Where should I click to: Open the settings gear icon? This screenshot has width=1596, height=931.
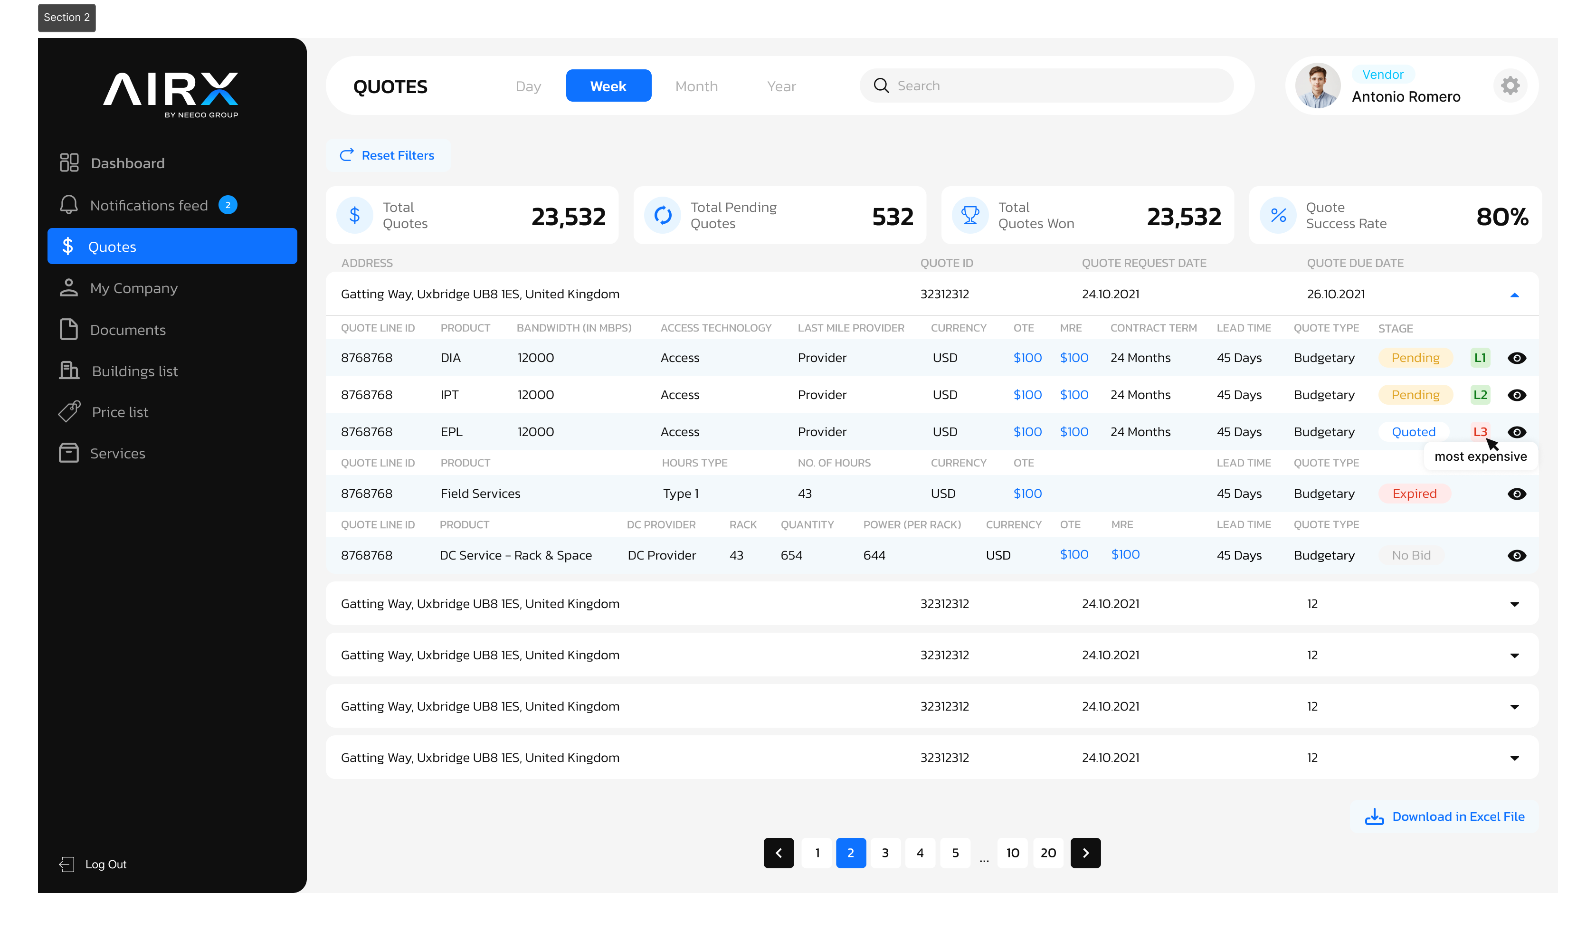tap(1510, 85)
